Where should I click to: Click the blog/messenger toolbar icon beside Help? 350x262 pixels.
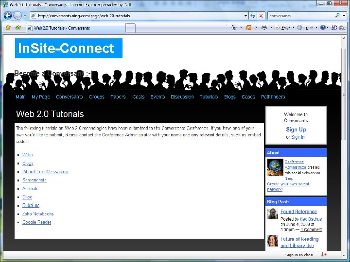tap(334, 27)
